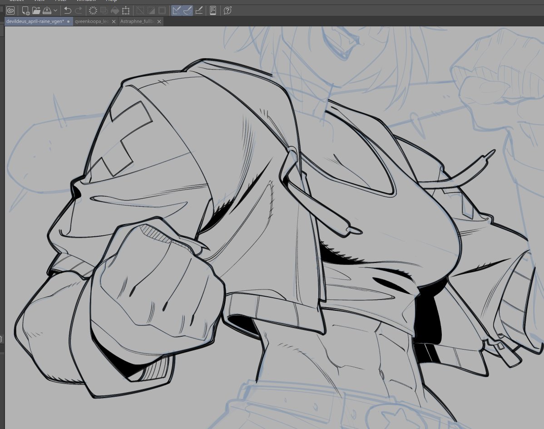Undo the last stroke
This screenshot has height=429, width=544.
pyautogui.click(x=68, y=10)
